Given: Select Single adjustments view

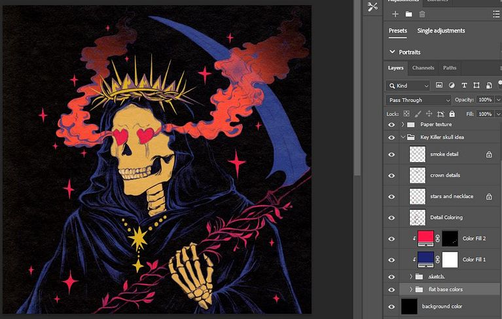Looking at the screenshot, I should tap(441, 31).
